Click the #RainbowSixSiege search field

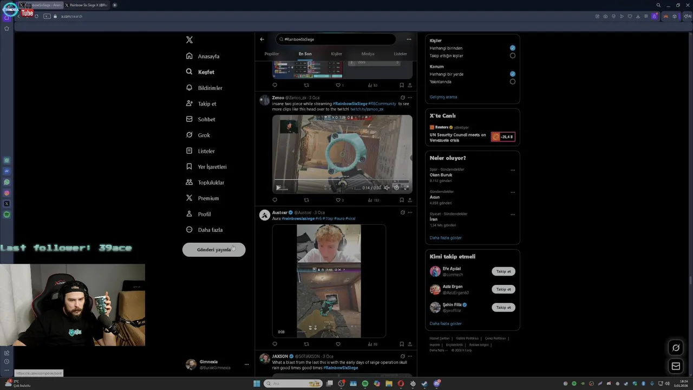pyautogui.click(x=336, y=39)
